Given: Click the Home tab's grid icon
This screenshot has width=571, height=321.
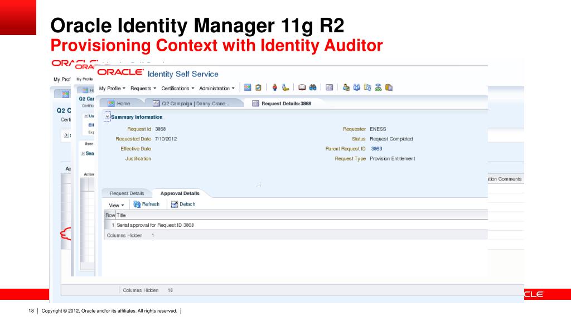Looking at the screenshot, I should 111,103.
